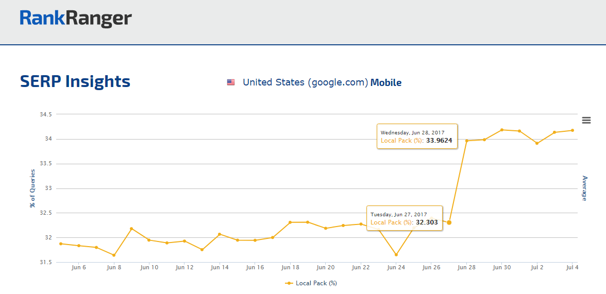Click the Jul 4 final data point

pyautogui.click(x=573, y=130)
